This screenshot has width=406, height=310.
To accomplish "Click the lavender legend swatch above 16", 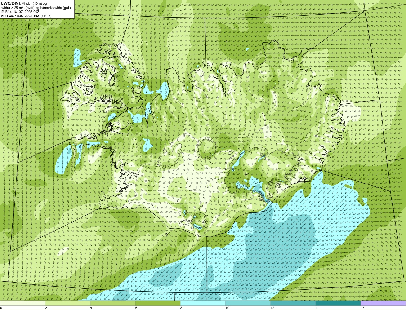I will point(383,303).
